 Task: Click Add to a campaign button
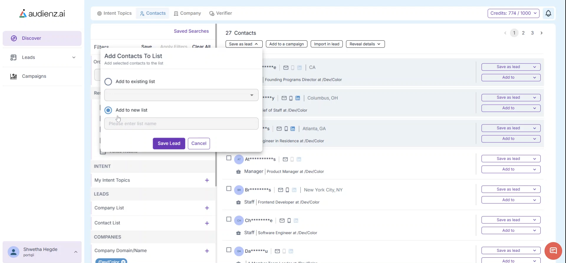pyautogui.click(x=287, y=44)
